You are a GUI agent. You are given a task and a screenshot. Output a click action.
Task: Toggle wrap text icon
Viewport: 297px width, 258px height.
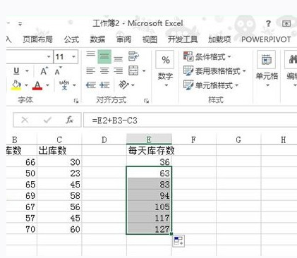pyautogui.click(x=133, y=56)
